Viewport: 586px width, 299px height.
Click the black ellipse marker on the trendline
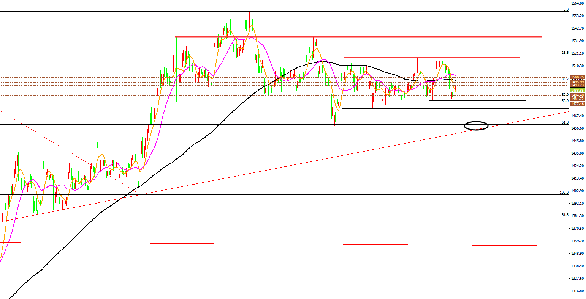476,125
